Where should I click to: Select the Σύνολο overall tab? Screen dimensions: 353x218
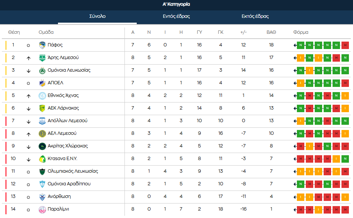click(97, 16)
